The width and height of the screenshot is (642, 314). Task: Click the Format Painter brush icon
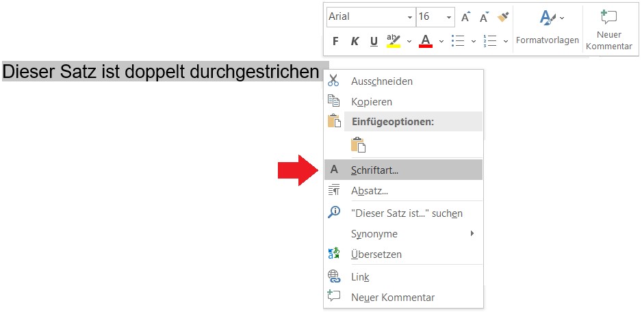503,17
